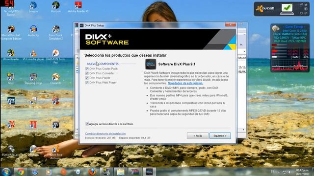This screenshot has height=176, width=314.
Task: Open the Audacity desktop shortcut
Action: (x=33, y=31)
